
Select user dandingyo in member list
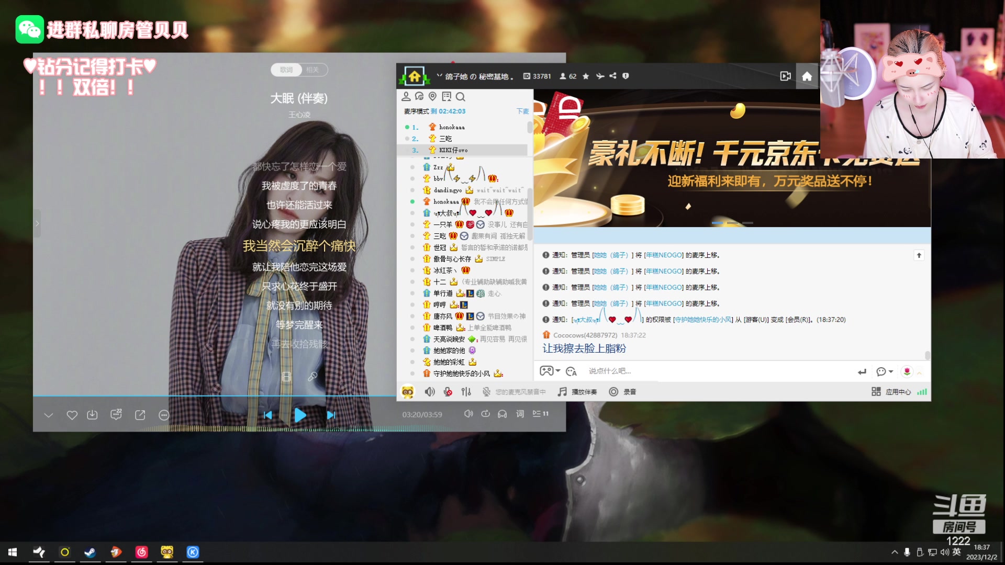pos(448,190)
